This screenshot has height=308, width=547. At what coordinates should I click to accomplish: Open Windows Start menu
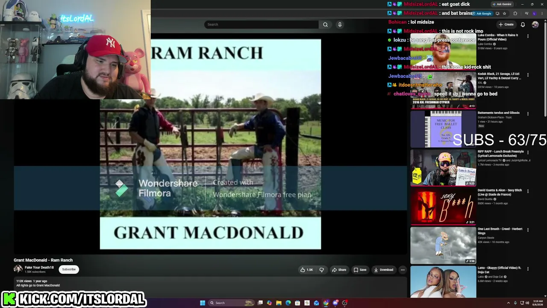[203, 303]
